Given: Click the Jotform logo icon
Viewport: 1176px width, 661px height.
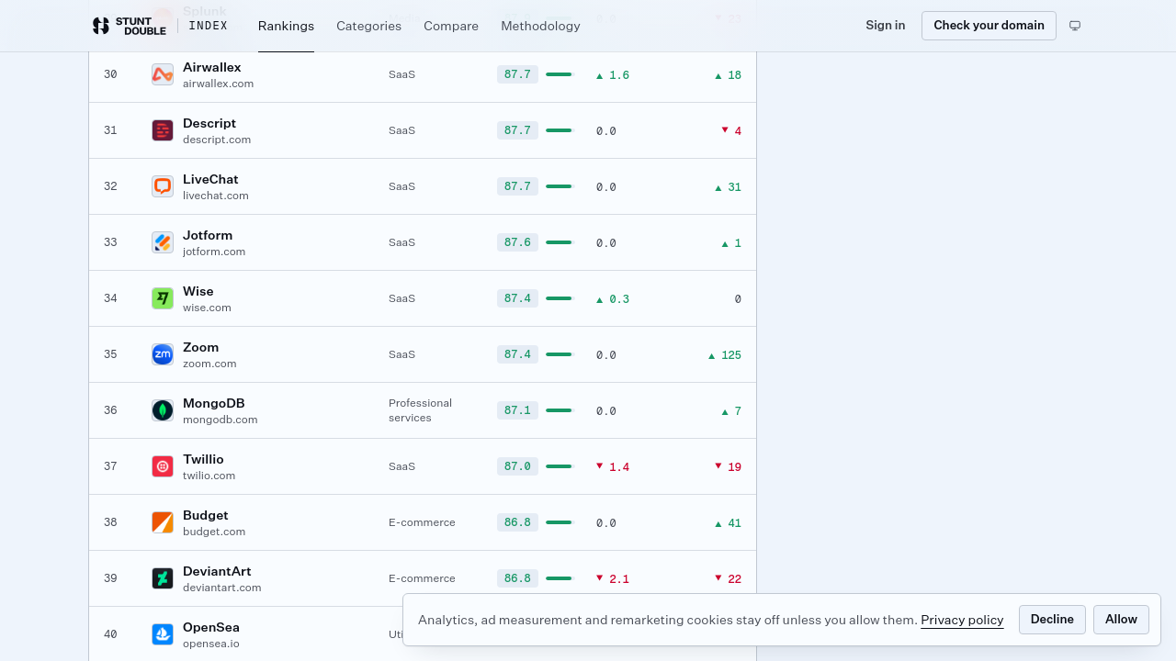Looking at the screenshot, I should coord(163,242).
